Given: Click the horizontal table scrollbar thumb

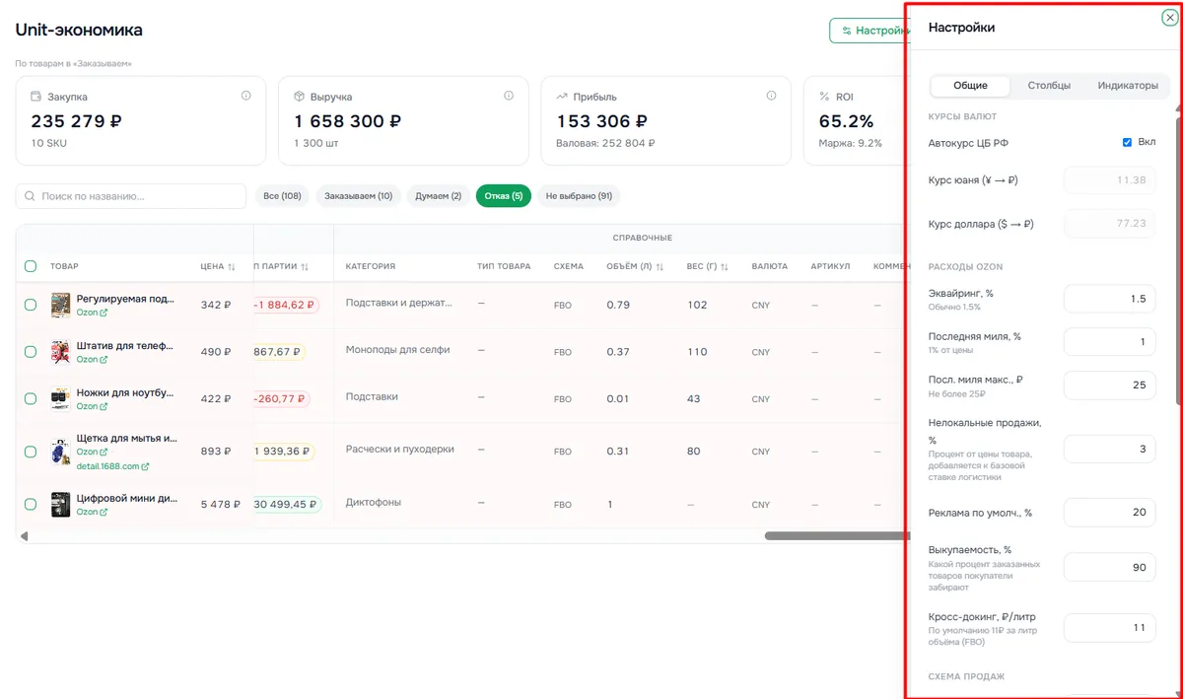Looking at the screenshot, I should 836,535.
